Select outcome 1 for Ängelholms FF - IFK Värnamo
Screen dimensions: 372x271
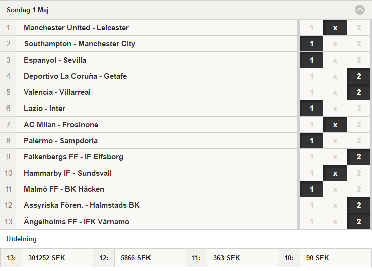311,222
